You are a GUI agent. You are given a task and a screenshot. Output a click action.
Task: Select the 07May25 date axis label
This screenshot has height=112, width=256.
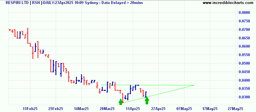point(184,108)
